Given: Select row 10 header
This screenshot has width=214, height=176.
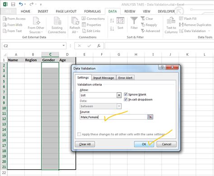Looking at the screenshot, I should click(4, 108).
